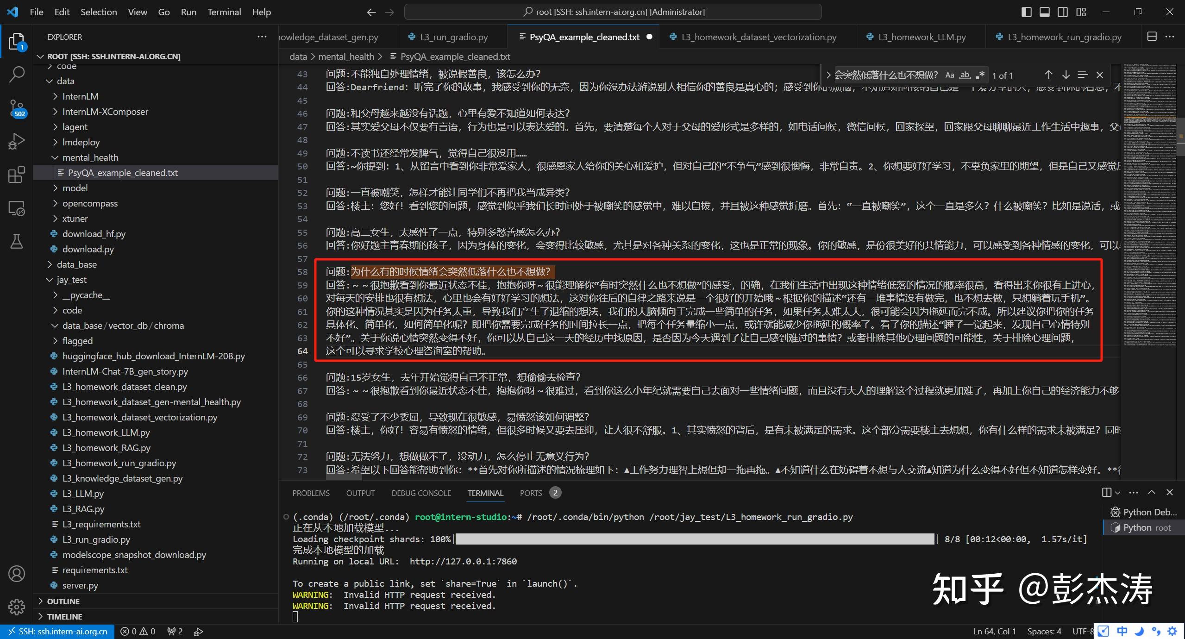The height and width of the screenshot is (639, 1185).
Task: Toggle Use Regular Expression in find widget
Action: pyautogui.click(x=980, y=75)
